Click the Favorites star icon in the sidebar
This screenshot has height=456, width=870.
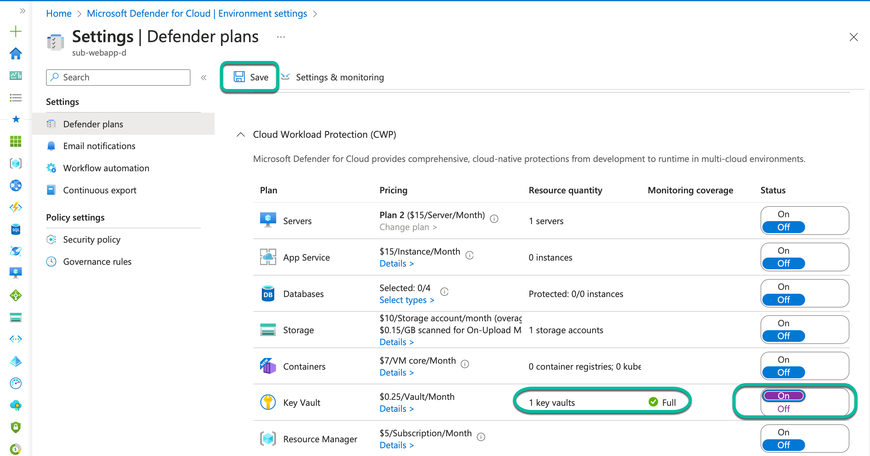pyautogui.click(x=16, y=119)
